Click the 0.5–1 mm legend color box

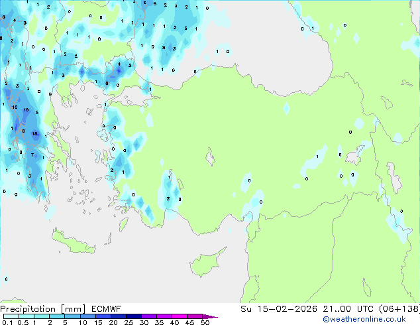pos(26,316)
